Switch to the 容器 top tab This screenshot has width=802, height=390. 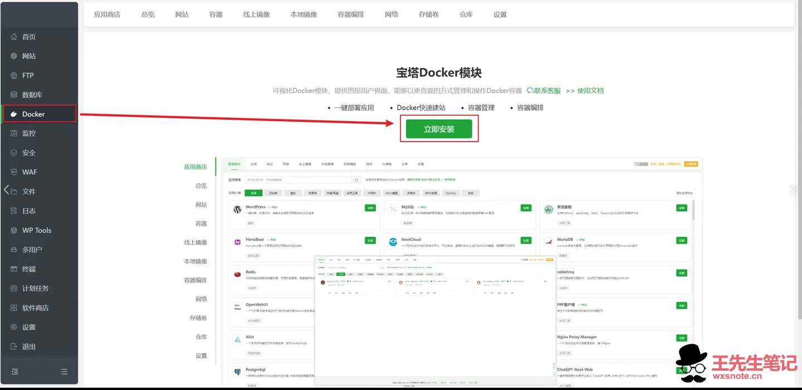pyautogui.click(x=216, y=14)
